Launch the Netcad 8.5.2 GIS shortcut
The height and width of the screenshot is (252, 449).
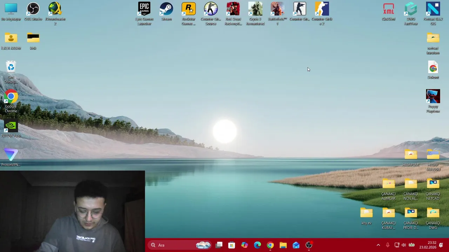433,14
